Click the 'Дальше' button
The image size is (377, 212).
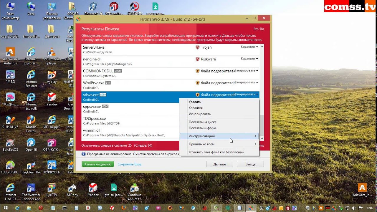(x=220, y=164)
